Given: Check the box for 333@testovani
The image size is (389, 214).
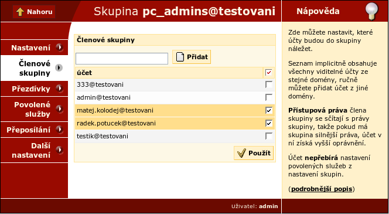Looking at the screenshot, I should 269,84.
